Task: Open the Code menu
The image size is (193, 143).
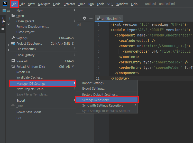Action: [x=57, y=4]
